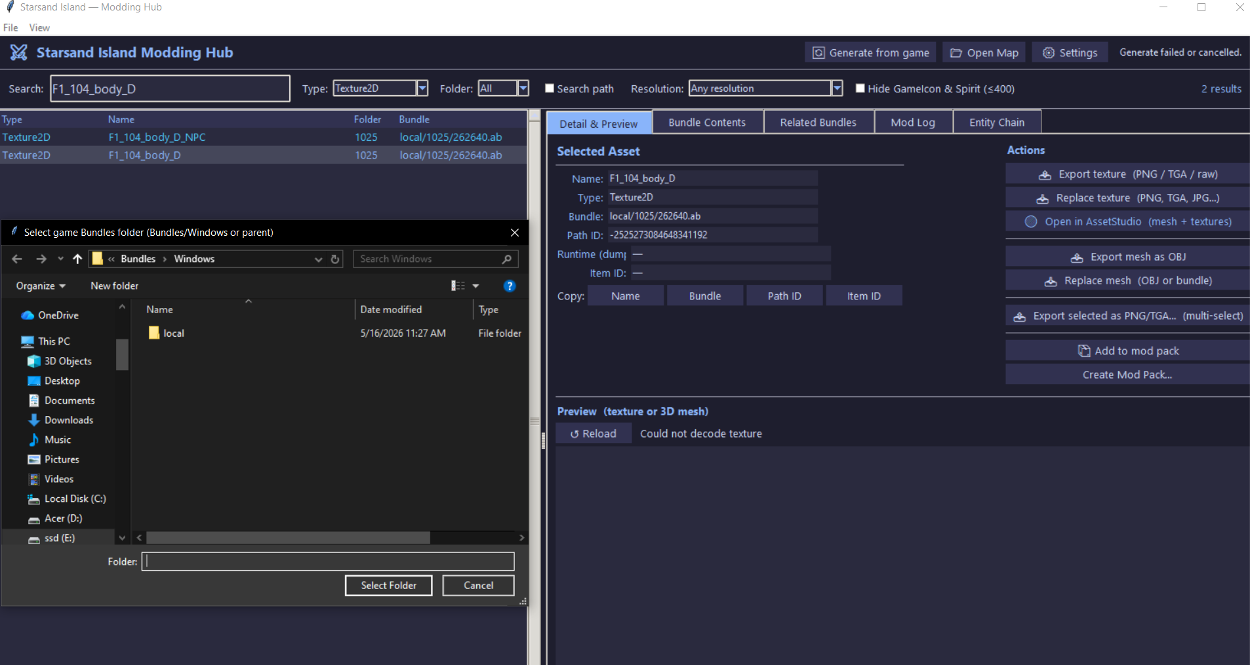
Task: Reload the texture preview
Action: tap(594, 434)
